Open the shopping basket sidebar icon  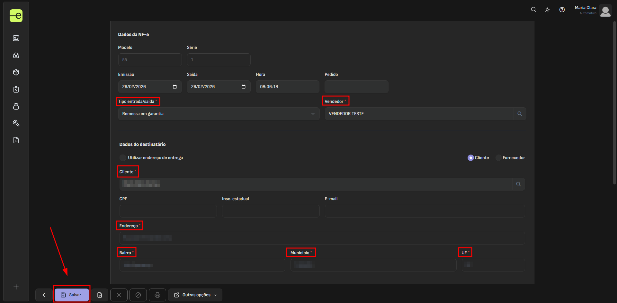pos(16,55)
